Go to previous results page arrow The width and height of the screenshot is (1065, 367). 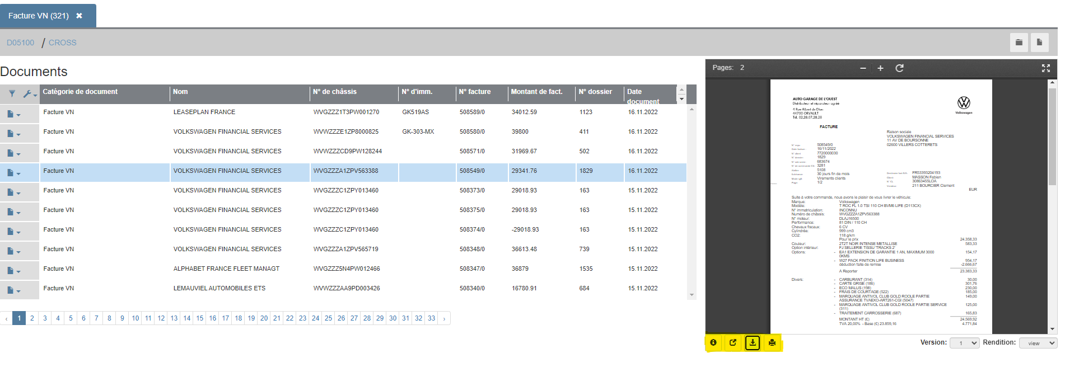pyautogui.click(x=6, y=318)
